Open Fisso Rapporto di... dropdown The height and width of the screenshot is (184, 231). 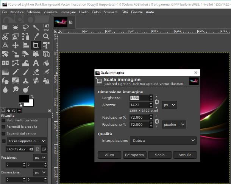pyautogui.click(x=27, y=141)
